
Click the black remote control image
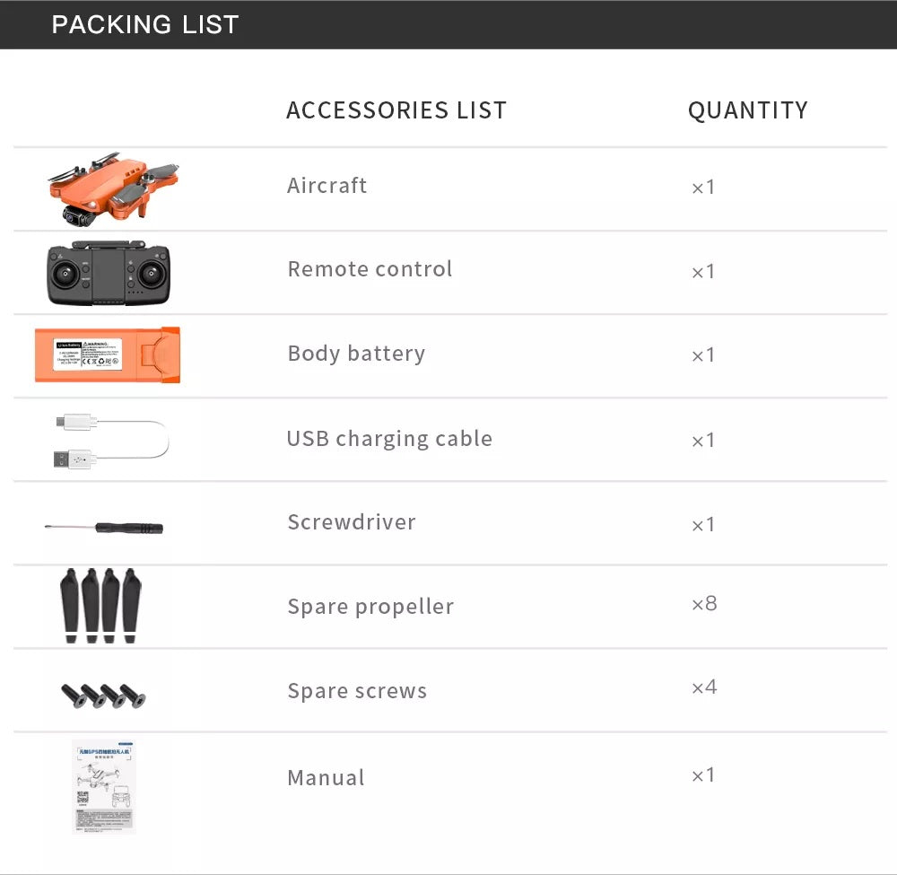click(x=109, y=273)
